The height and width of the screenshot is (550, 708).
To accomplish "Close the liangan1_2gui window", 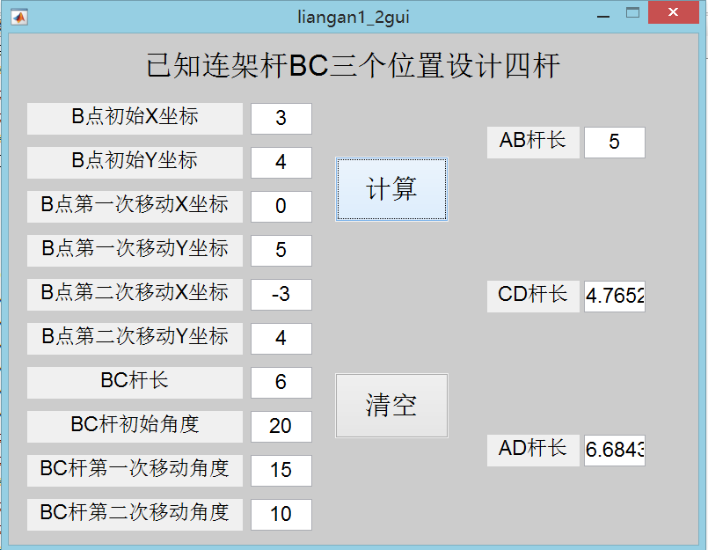I will [673, 12].
